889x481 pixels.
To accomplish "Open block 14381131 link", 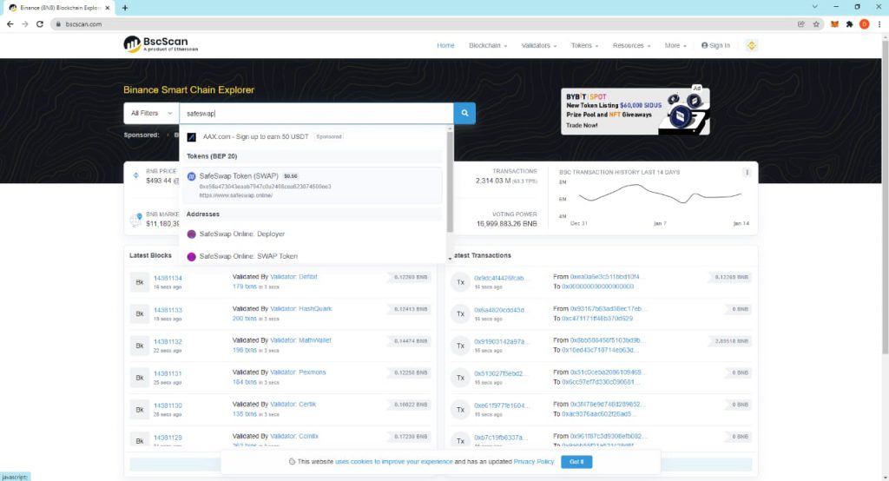I will coord(168,373).
